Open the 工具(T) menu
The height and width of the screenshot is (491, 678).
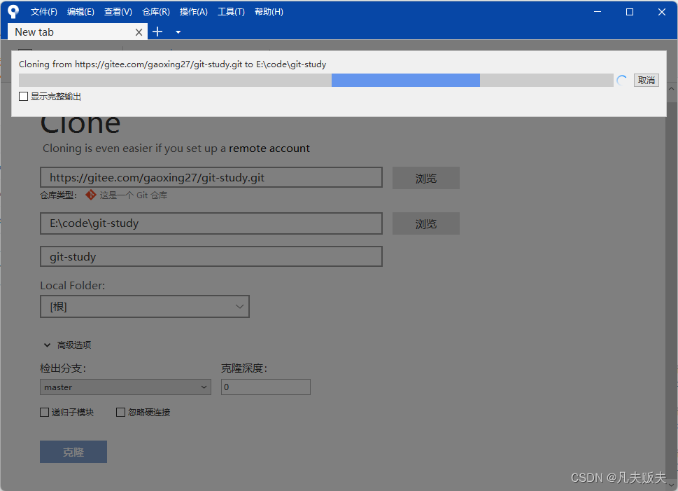231,12
